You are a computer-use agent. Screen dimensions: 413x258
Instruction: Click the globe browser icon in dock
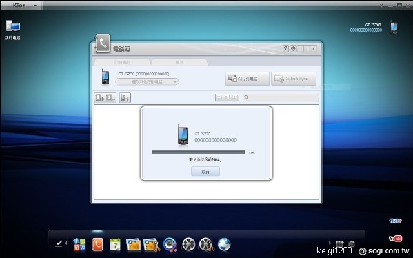point(225,244)
